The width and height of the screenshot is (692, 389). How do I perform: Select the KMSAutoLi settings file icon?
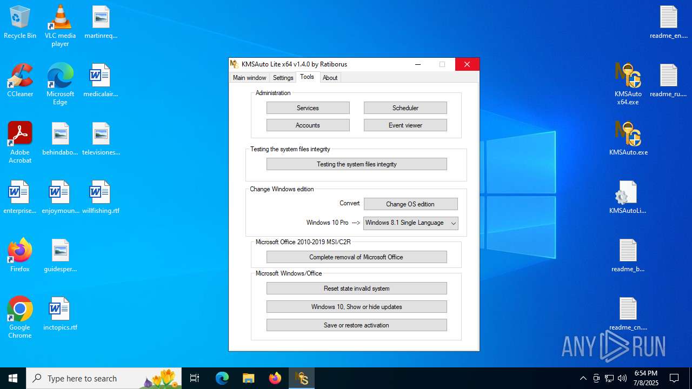click(628, 198)
